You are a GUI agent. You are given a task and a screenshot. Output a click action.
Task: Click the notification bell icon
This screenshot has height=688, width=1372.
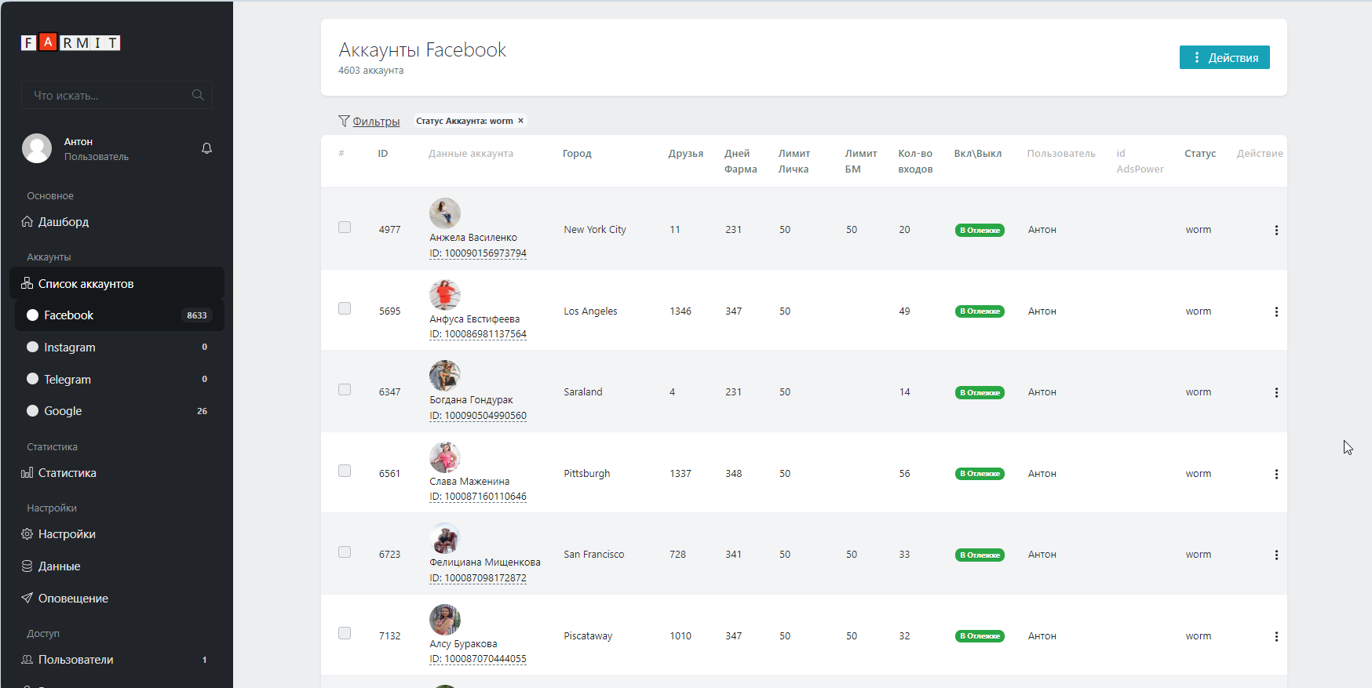click(x=206, y=148)
